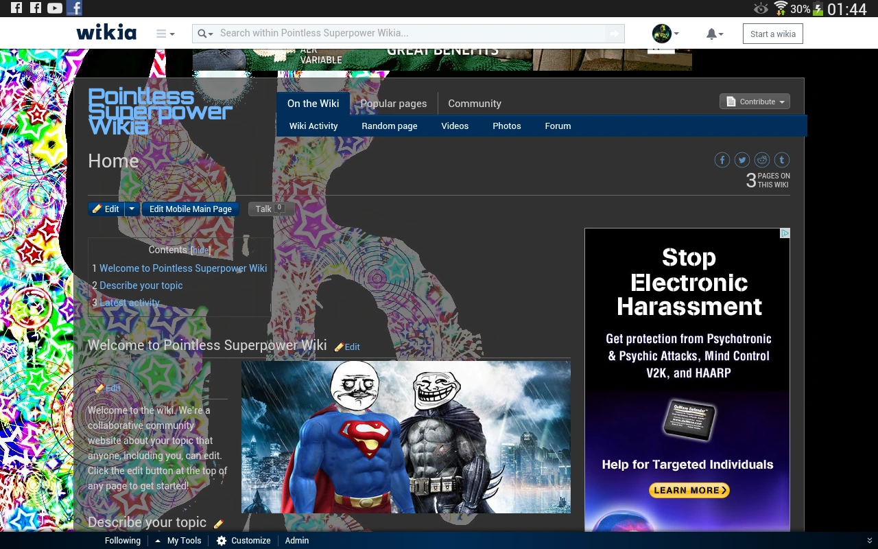Share the page on Twitter
Viewport: 878px width, 549px height.
[x=742, y=160]
